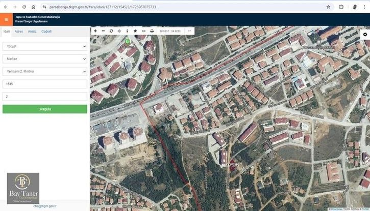Open the Merkez district dropdown
Viewport: 370px width, 211px height.
click(x=44, y=59)
